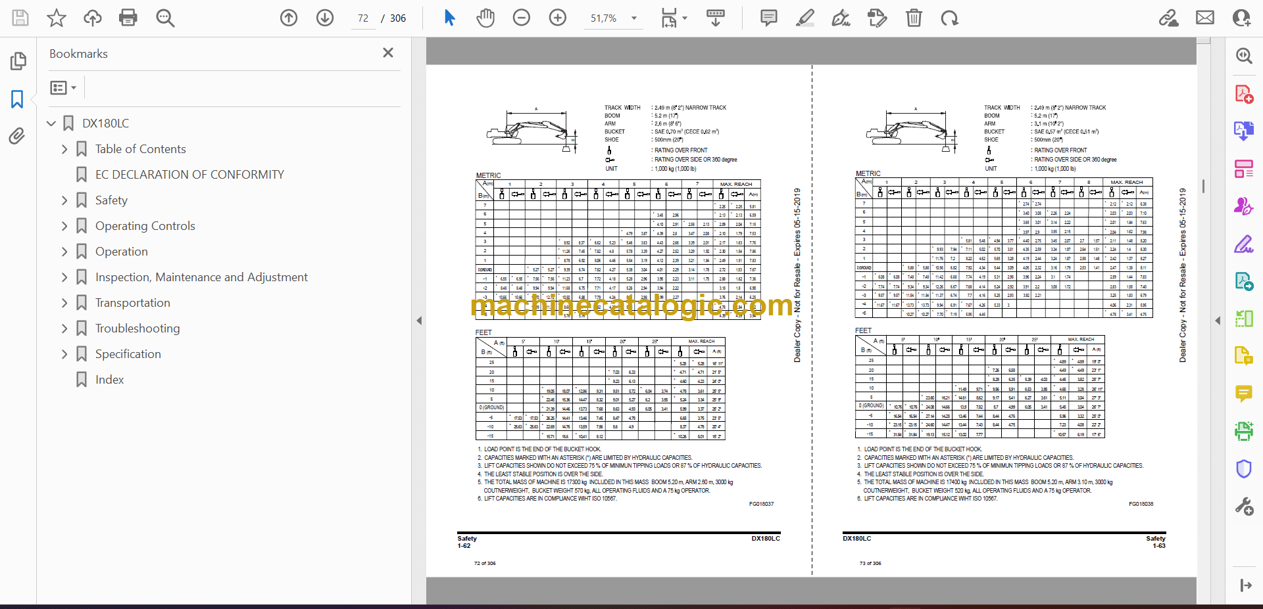1263x609 pixels.
Task: Go to the Operation bookmark
Action: click(x=122, y=252)
